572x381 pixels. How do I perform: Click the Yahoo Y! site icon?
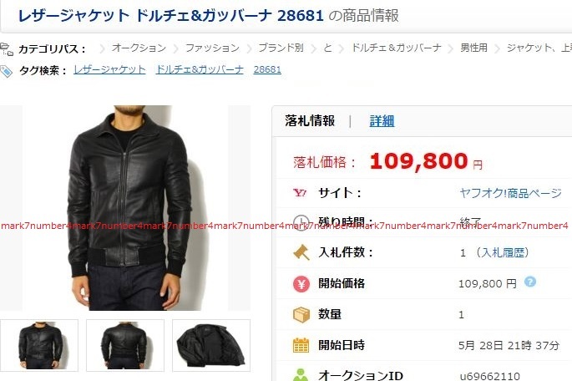click(300, 192)
